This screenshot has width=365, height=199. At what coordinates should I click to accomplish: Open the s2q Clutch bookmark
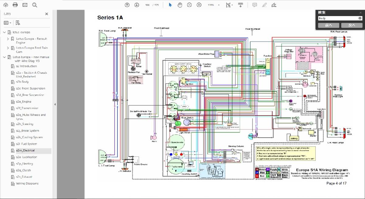click(x=24, y=170)
